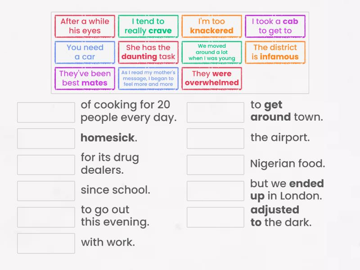Click the empty slot before 'homesick'
This screenshot has width=360, height=270.
click(45, 138)
